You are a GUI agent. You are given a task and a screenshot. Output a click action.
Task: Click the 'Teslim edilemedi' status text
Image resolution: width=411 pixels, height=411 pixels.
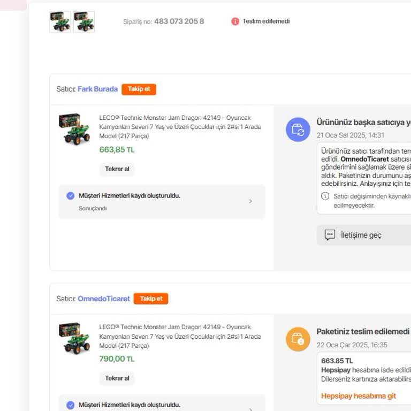tap(266, 21)
